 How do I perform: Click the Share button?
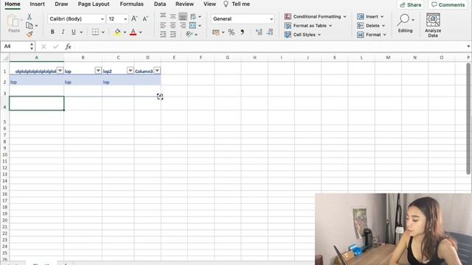[410, 5]
